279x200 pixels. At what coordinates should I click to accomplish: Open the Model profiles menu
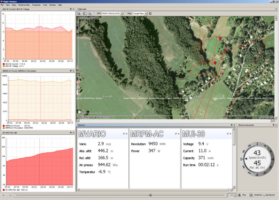pos(24,5)
